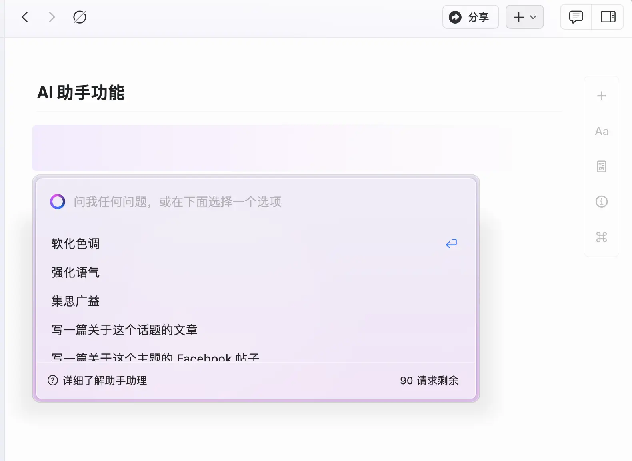632x461 pixels.
Task: Click the AI 助手功能 document title
Action: [81, 93]
